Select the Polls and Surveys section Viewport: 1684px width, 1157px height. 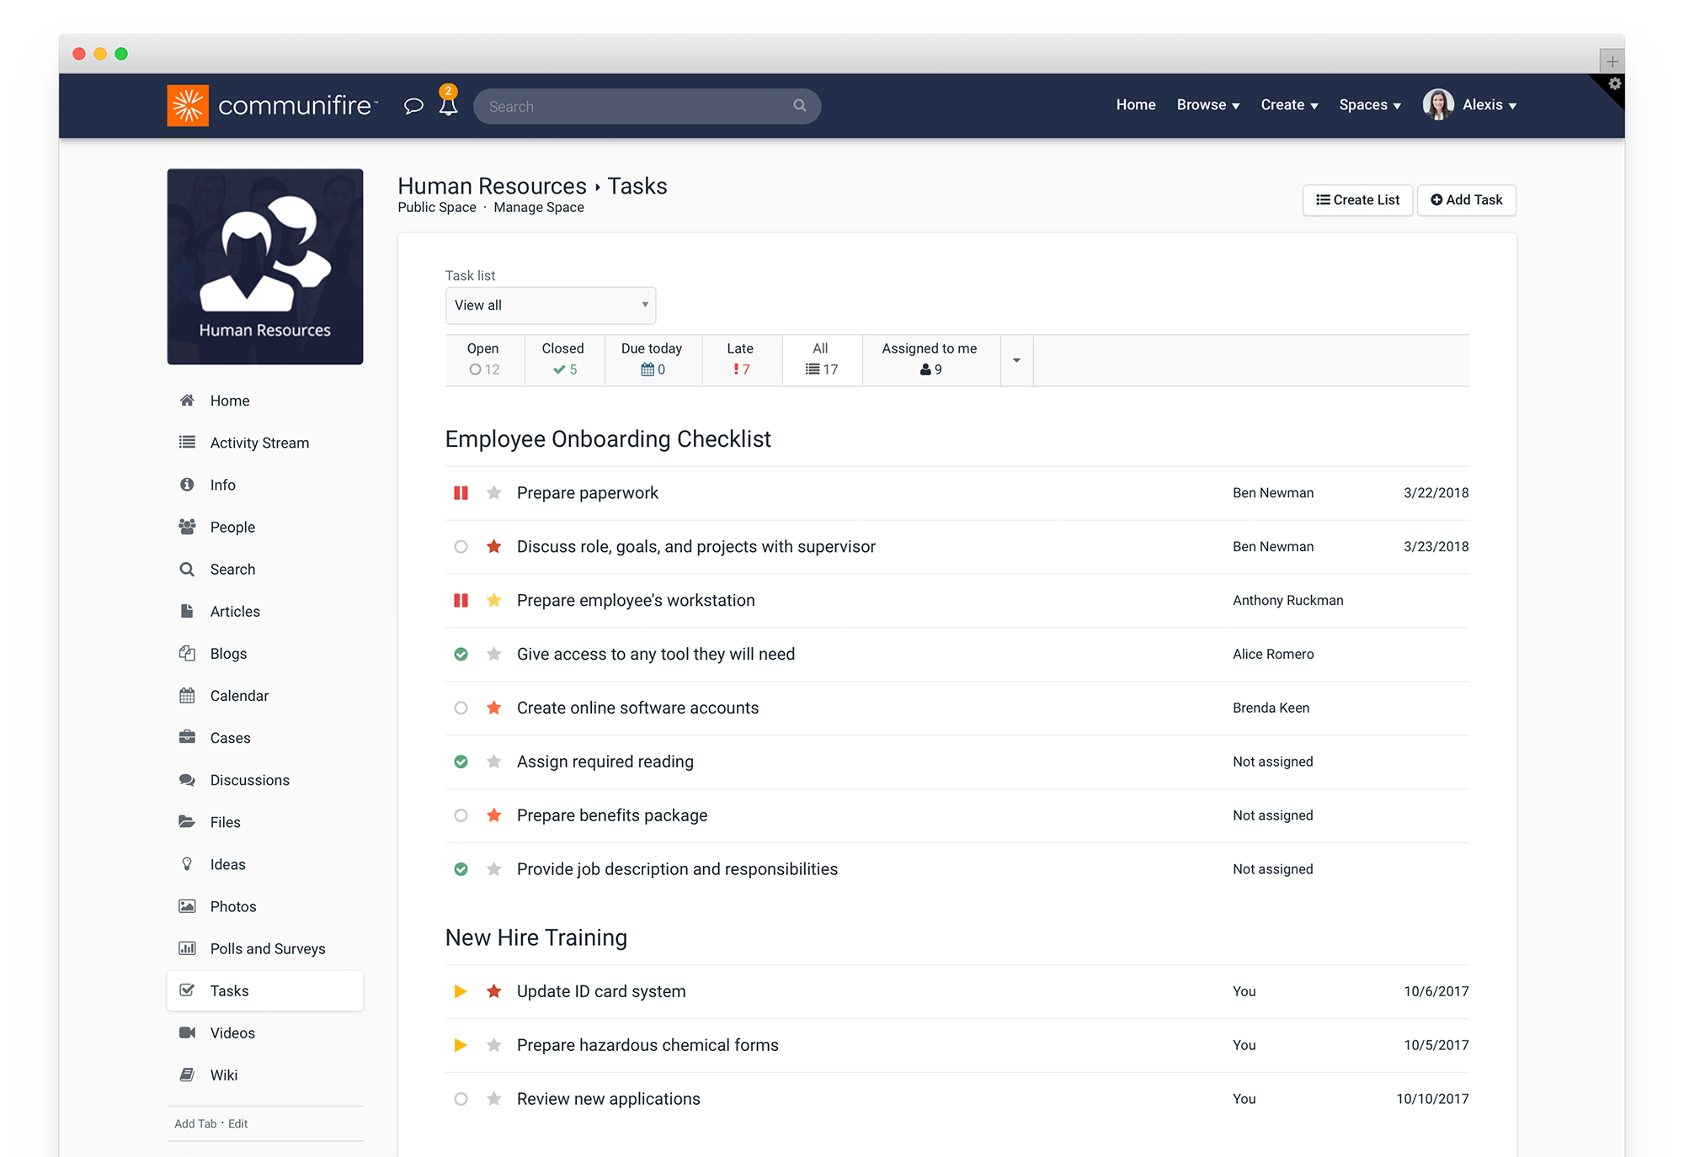click(268, 948)
